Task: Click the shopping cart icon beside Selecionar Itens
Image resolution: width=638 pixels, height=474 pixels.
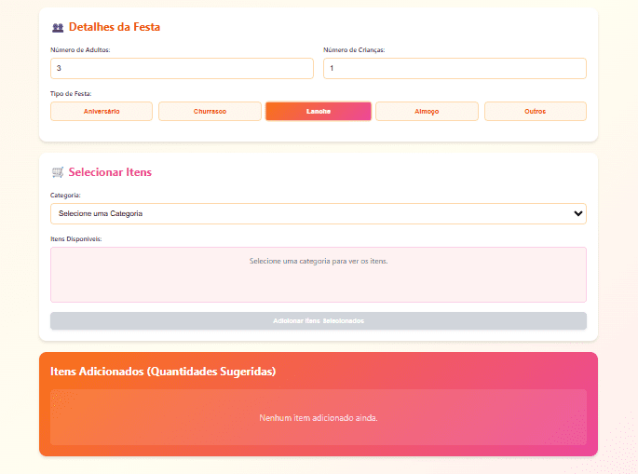Action: [58, 172]
